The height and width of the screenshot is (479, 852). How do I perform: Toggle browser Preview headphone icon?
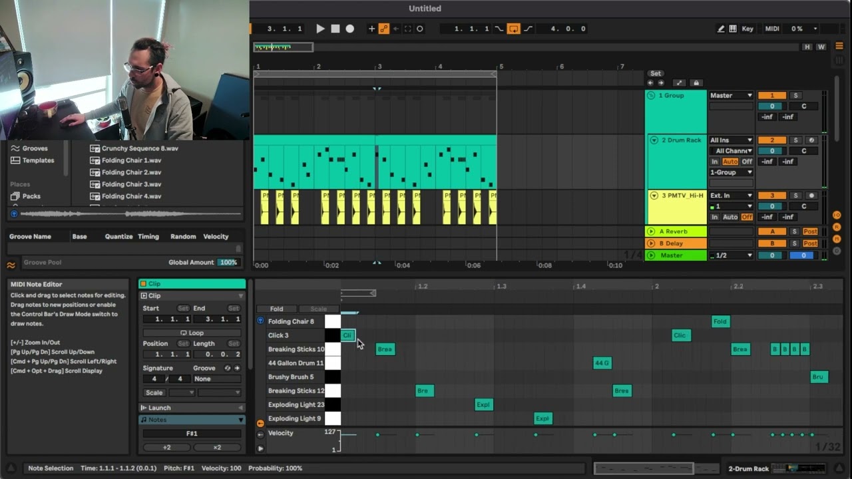pyautogui.click(x=13, y=214)
